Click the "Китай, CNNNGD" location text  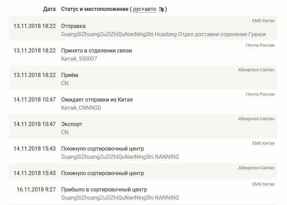point(81,108)
